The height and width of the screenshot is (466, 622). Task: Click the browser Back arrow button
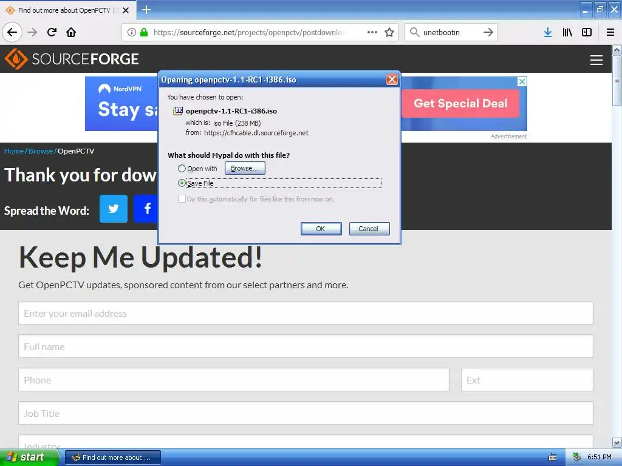(x=12, y=32)
